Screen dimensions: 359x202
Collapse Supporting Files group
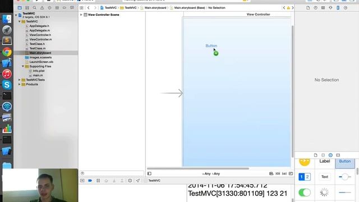click(23, 66)
